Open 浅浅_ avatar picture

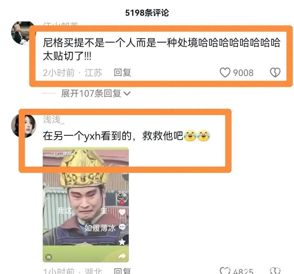pos(23,126)
